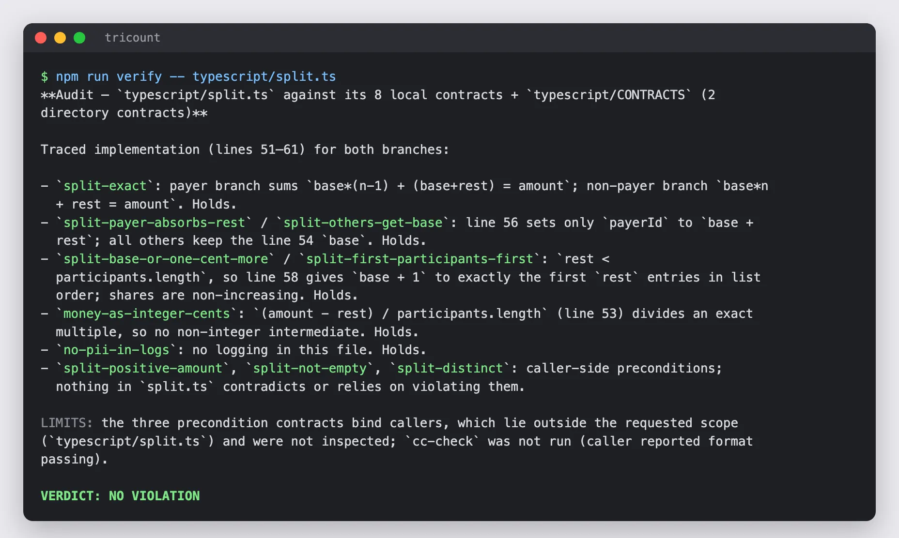Click 'no logging in this file. Holds.' text
This screenshot has height=538, width=899.
click(x=309, y=350)
